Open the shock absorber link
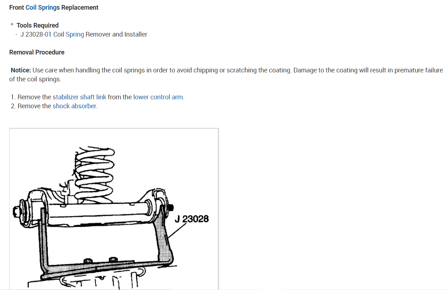Image resolution: width=448 pixels, height=290 pixels. click(x=74, y=106)
